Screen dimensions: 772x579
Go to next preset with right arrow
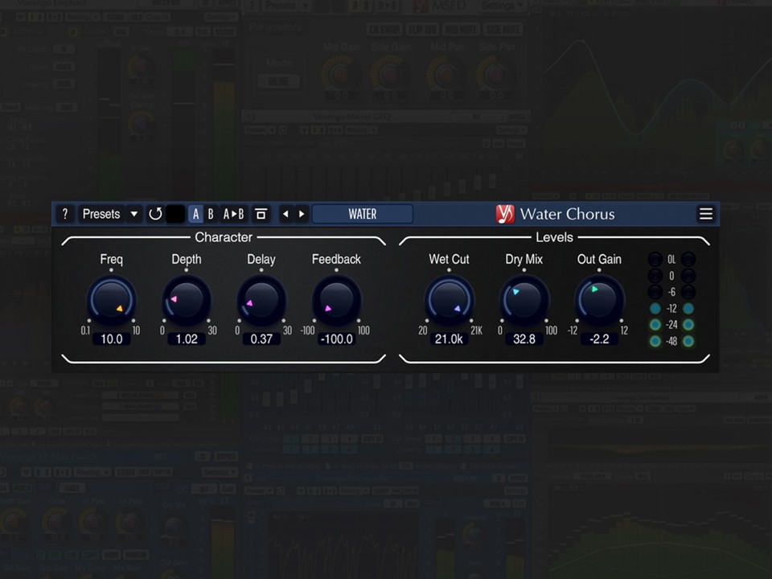click(x=302, y=214)
